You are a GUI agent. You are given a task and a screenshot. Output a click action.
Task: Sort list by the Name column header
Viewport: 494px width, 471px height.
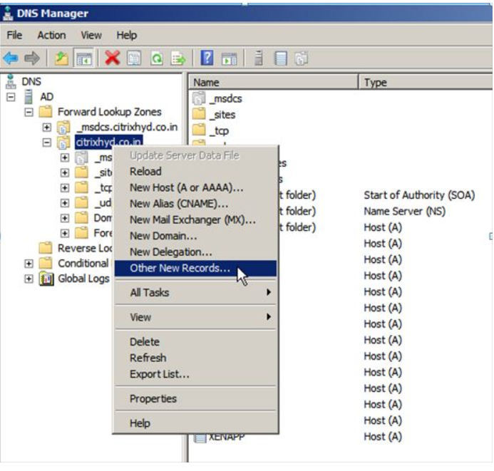pyautogui.click(x=271, y=83)
